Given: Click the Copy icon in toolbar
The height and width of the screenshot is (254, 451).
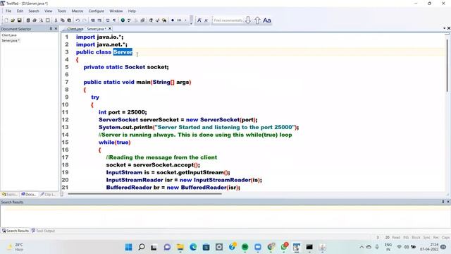Looking at the screenshot, I should 63,20.
